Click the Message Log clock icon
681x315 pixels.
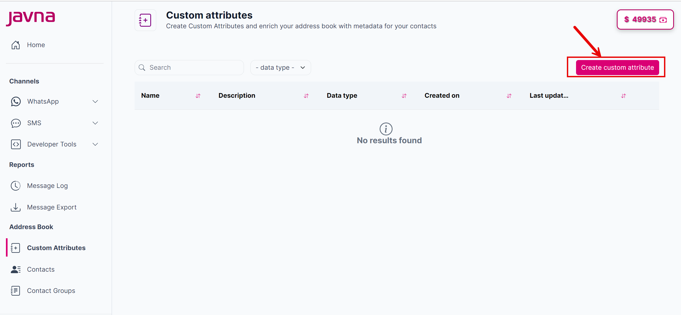click(16, 185)
